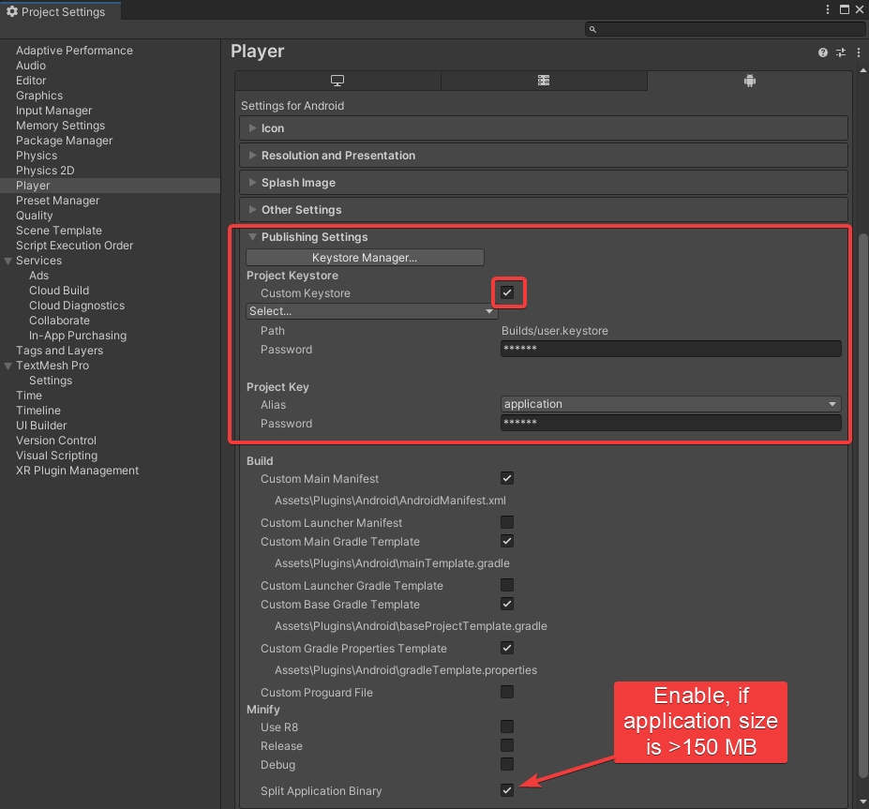This screenshot has height=809, width=869.
Task: Expand the Other Settings section
Action: pyautogui.click(x=301, y=210)
